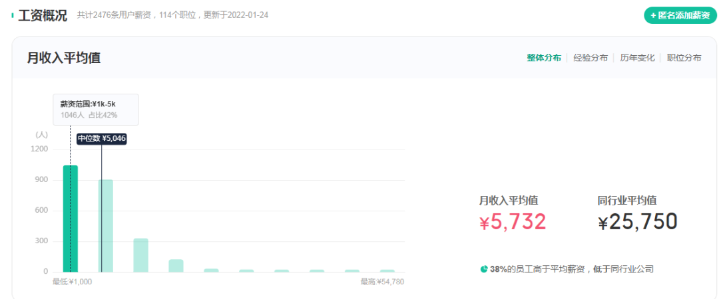Click the 薪资范围:¥1k-5k tooltip box
This screenshot has height=299, width=719.
(x=96, y=110)
